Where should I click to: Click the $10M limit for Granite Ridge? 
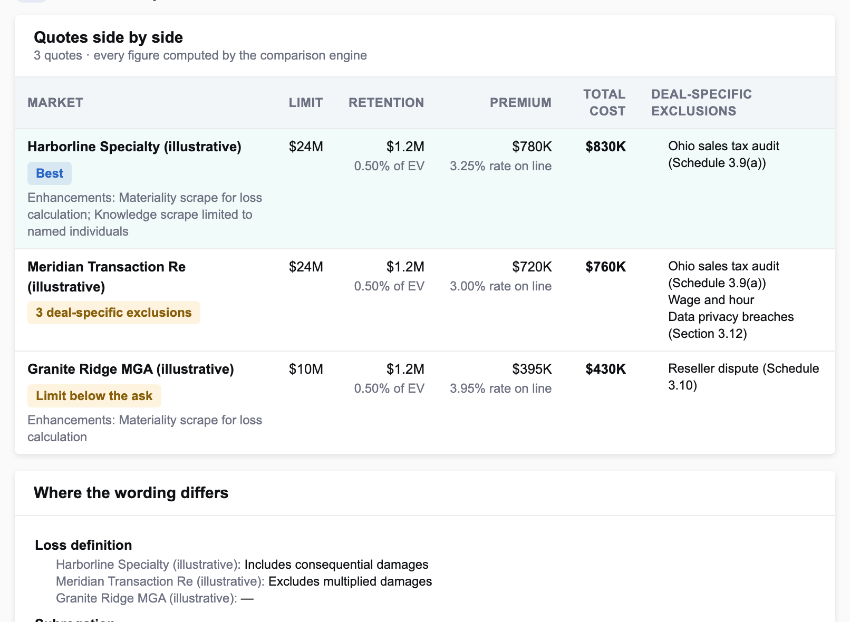pos(306,369)
